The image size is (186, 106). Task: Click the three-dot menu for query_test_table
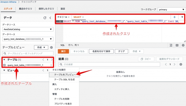coord(51,65)
